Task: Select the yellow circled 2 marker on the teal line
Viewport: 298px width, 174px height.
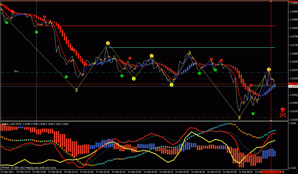Action: 108,43
